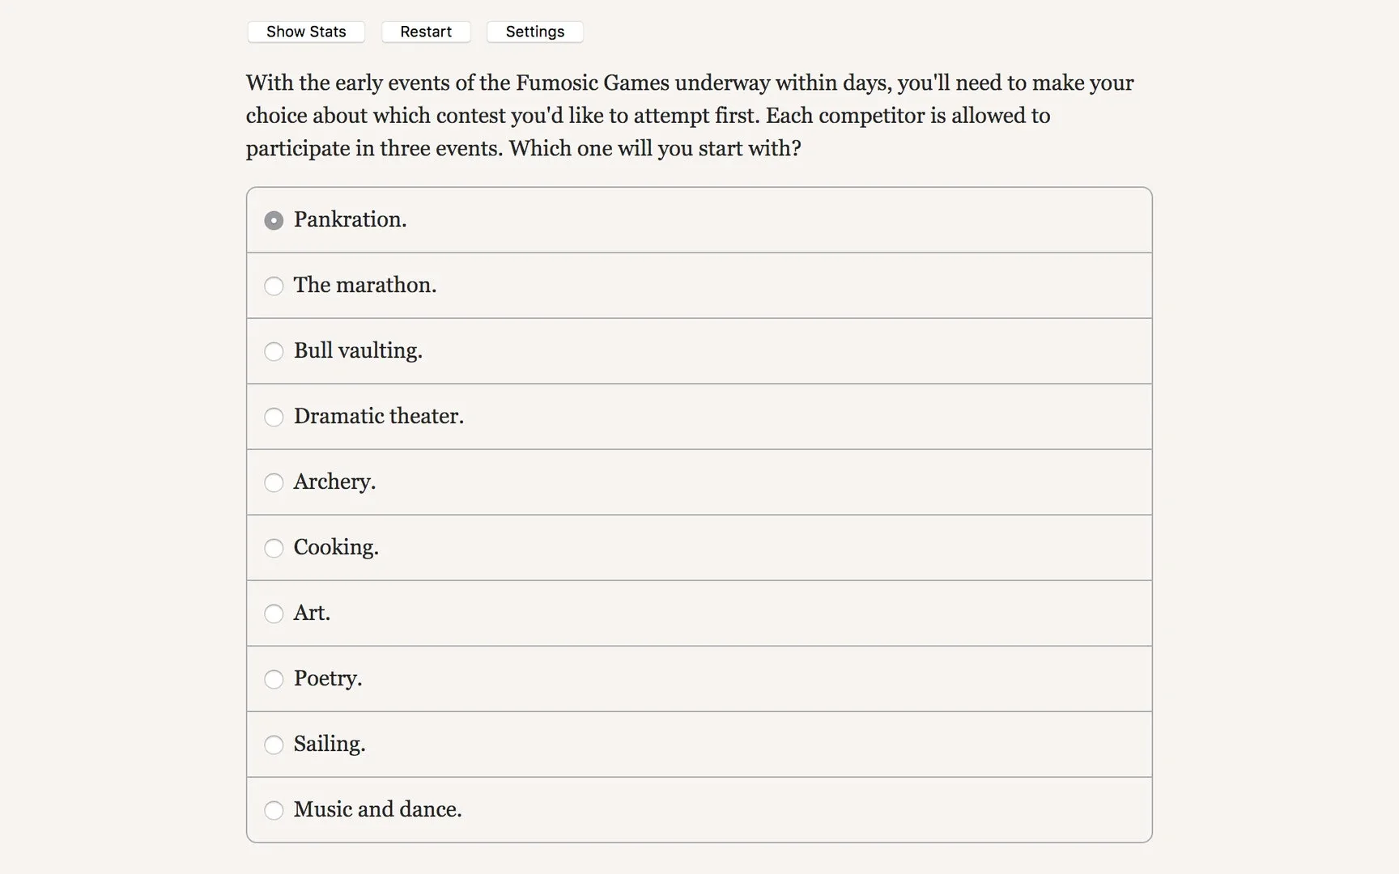Image resolution: width=1399 pixels, height=874 pixels.
Task: Select the Cooking radio option
Action: [x=274, y=548]
